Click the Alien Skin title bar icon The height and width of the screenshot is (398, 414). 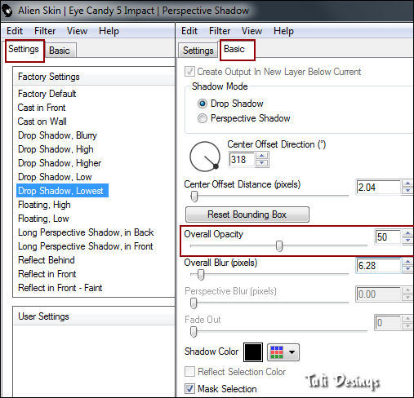pos(7,11)
